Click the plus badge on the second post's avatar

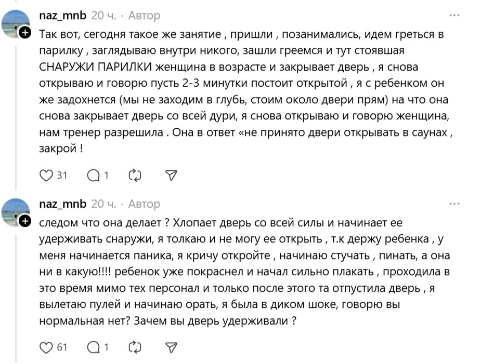(x=25, y=222)
